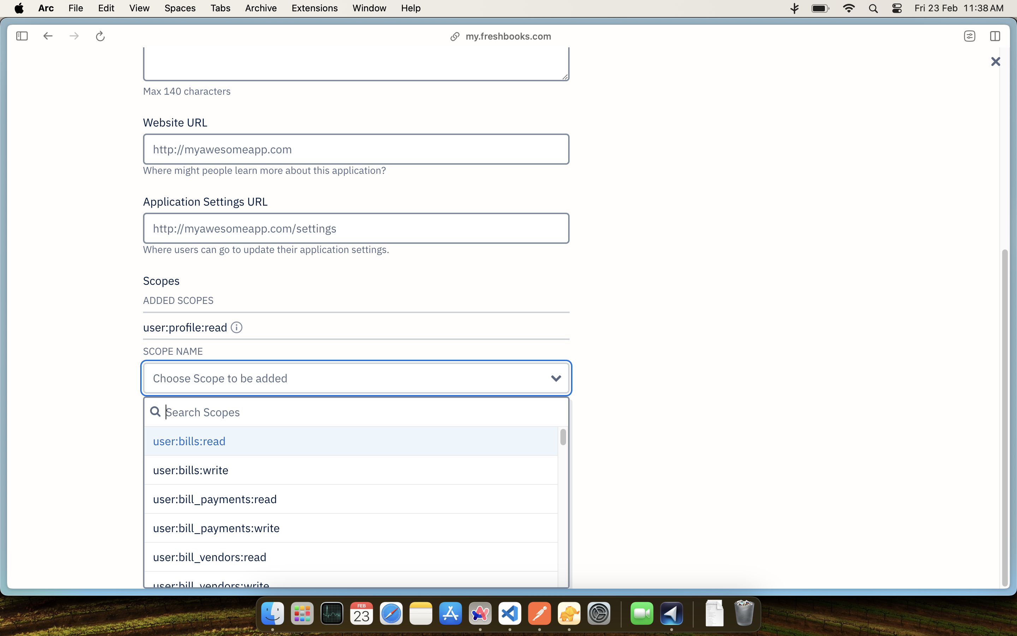Click the Search Scopes field
This screenshot has height=636, width=1017.
pos(361,412)
